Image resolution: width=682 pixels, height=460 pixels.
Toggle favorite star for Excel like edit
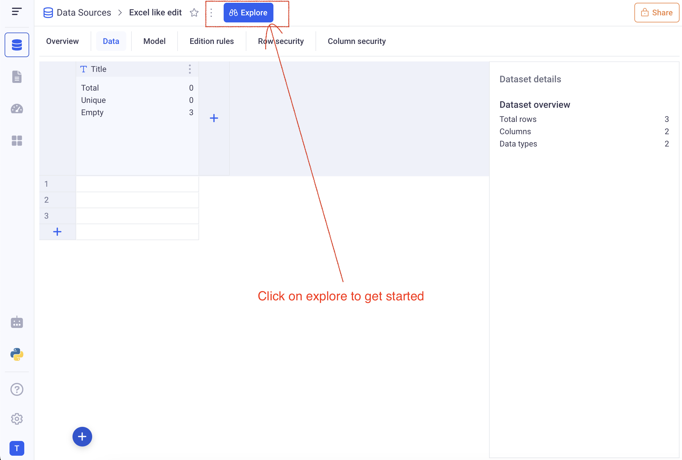(x=194, y=13)
